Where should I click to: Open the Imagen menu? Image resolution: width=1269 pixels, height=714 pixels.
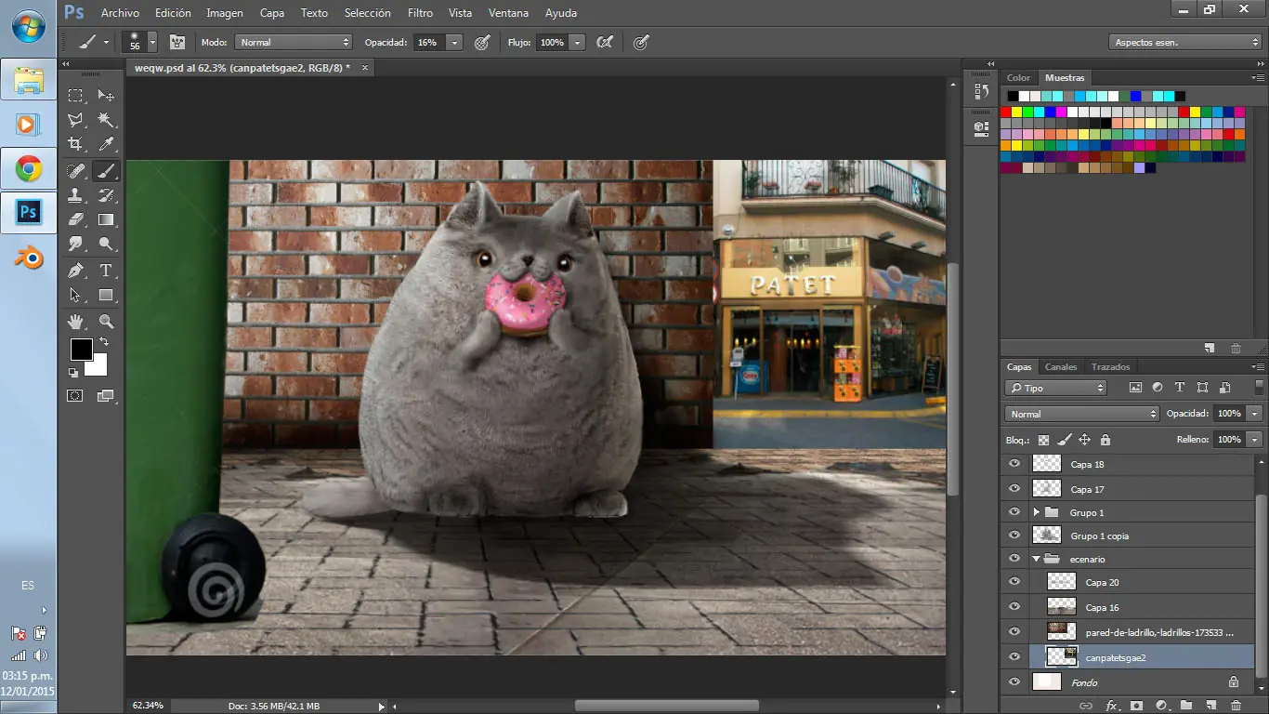225,13
